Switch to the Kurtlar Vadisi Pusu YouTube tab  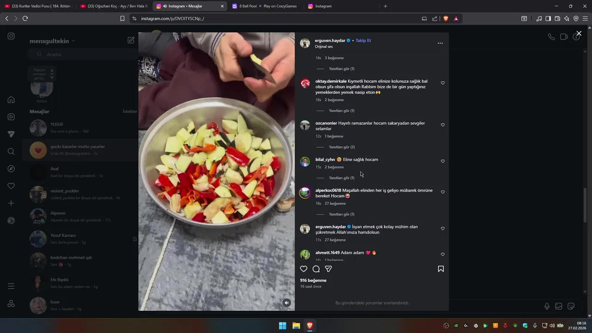38,6
